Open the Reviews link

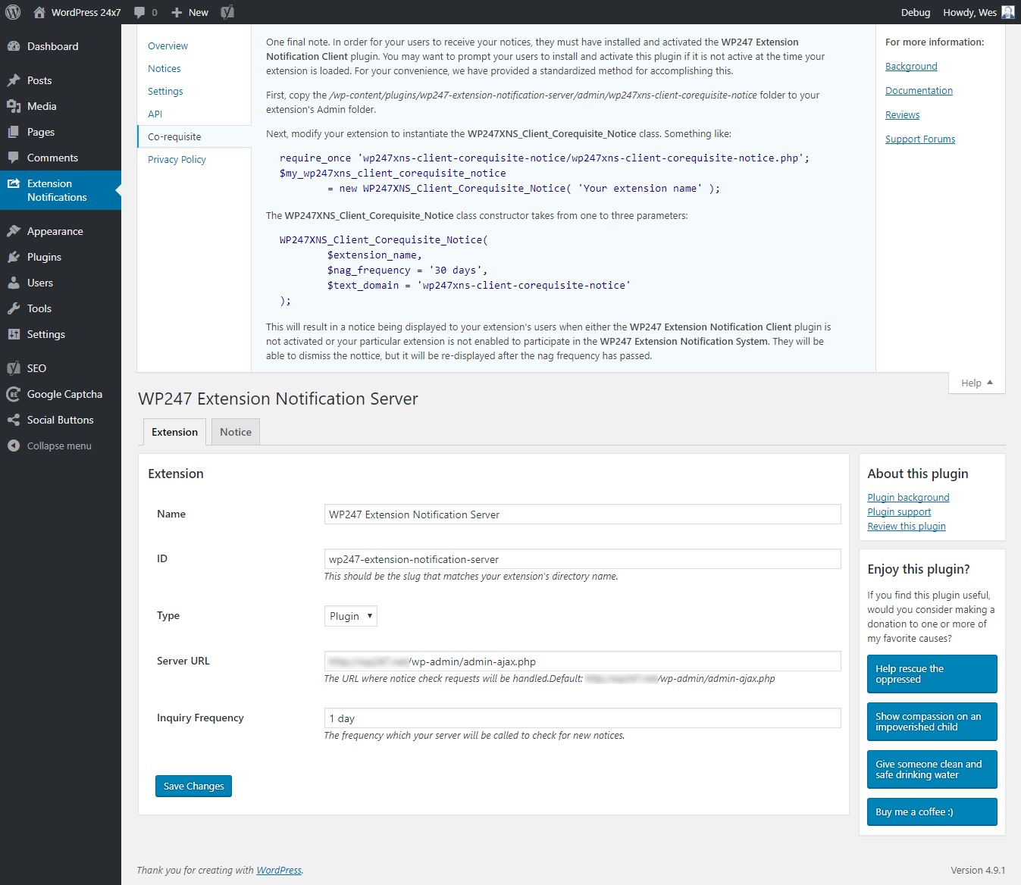pyautogui.click(x=902, y=115)
